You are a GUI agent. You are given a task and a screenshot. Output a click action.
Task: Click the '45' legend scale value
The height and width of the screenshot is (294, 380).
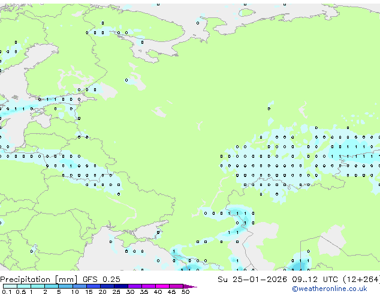point(171,292)
